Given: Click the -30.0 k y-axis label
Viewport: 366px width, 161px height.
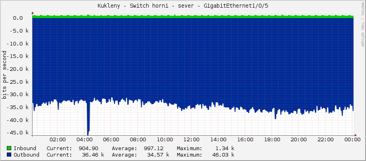Looking at the screenshot, I should click(18, 94).
